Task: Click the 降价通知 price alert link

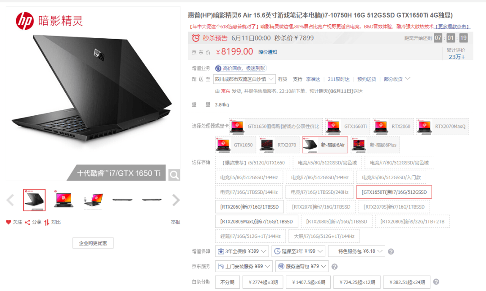Action: (x=267, y=52)
